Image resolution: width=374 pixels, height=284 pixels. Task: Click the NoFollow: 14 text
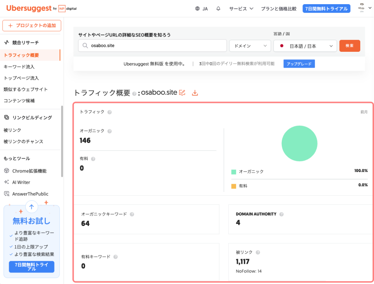pyautogui.click(x=249, y=271)
